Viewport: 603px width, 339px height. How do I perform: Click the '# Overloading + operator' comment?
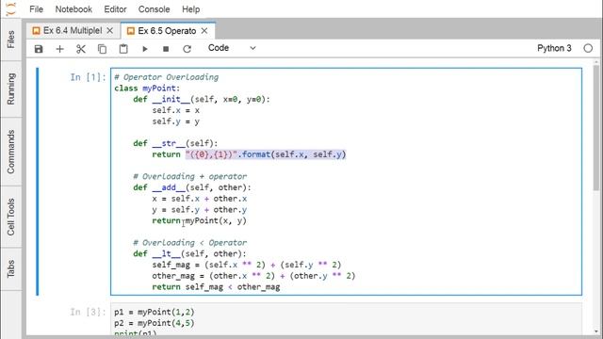point(190,176)
